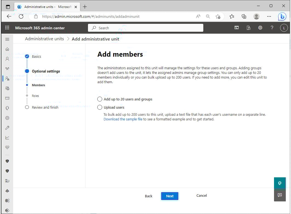Open the Health heart icon in the sidebar

pos(7,147)
